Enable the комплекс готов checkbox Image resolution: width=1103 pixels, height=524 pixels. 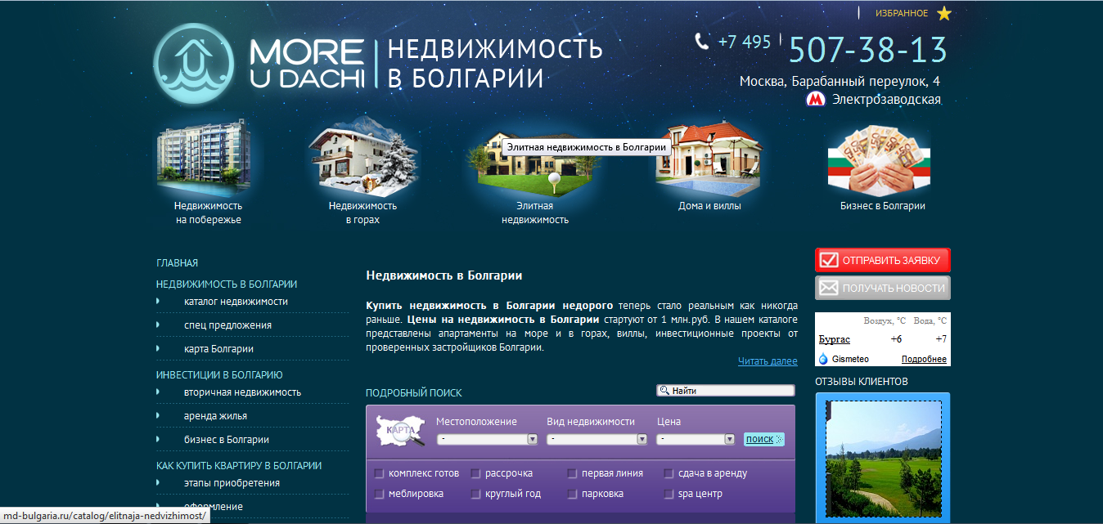(379, 472)
